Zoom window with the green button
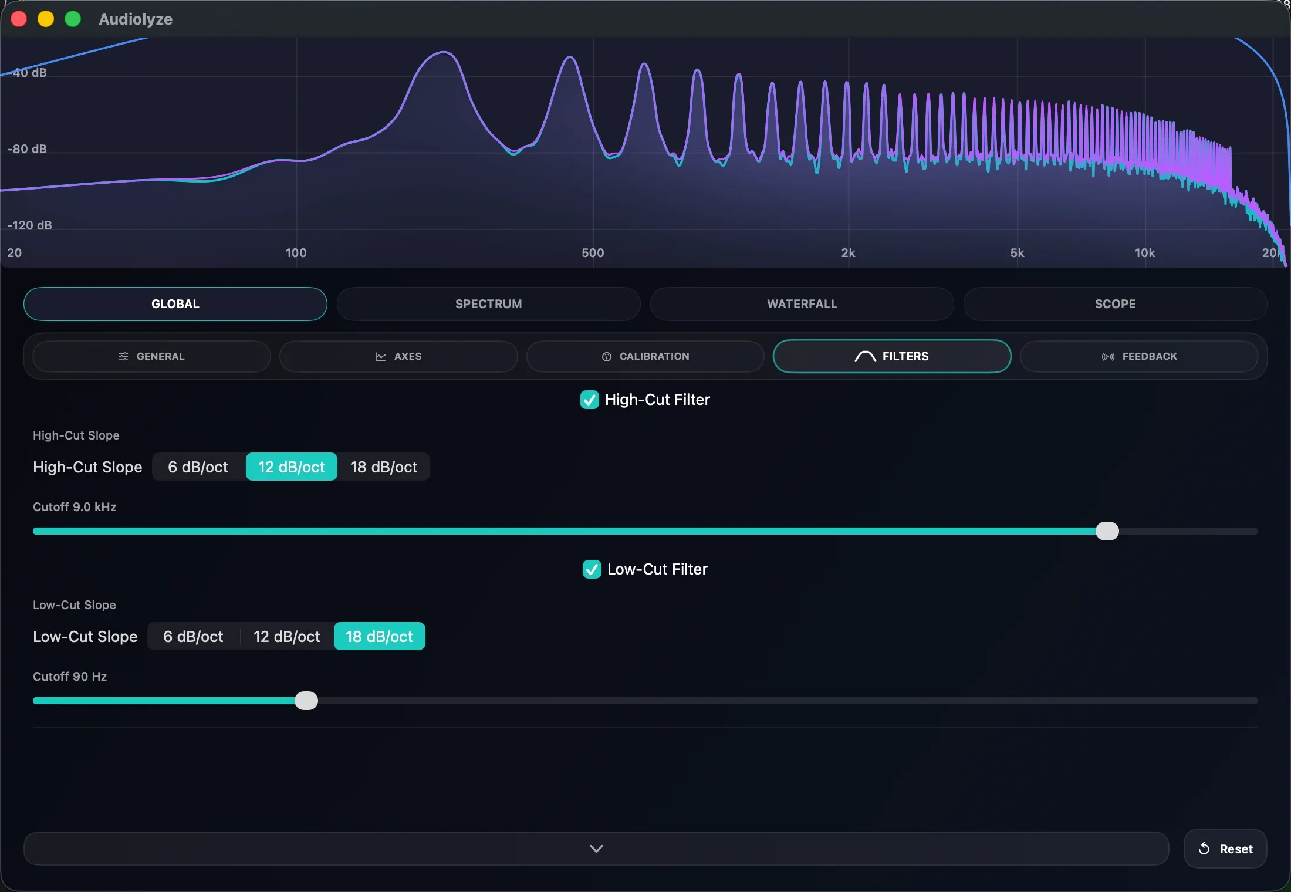1291x892 pixels. tap(73, 19)
